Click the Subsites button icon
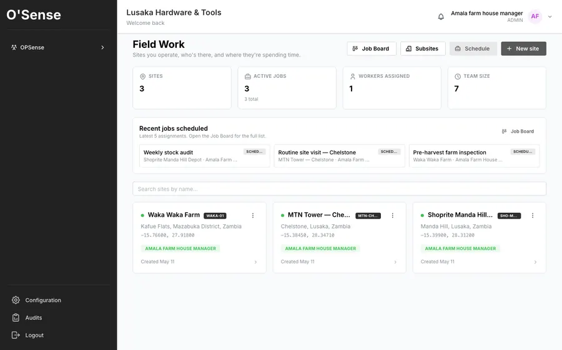Viewport: 562px width, 350px height. 408,49
